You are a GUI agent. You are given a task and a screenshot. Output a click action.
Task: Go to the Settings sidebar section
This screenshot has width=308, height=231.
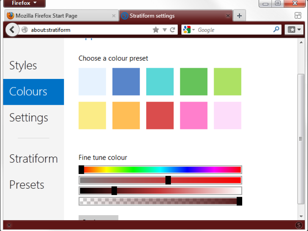pos(28,117)
